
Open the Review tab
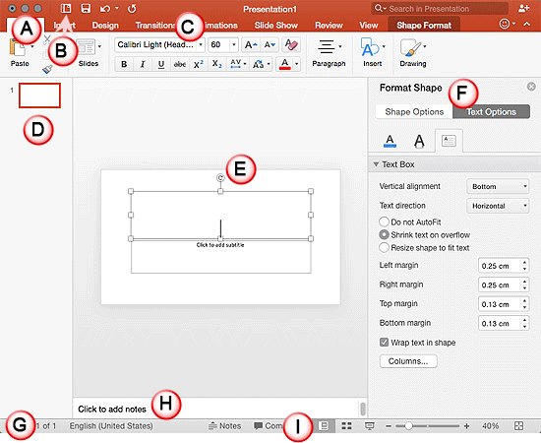click(x=329, y=26)
